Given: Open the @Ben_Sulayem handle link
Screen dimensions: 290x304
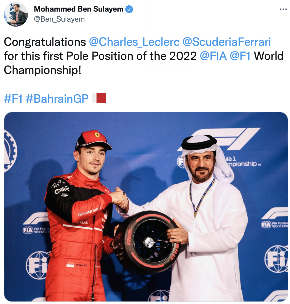Looking at the screenshot, I should coord(59,19).
